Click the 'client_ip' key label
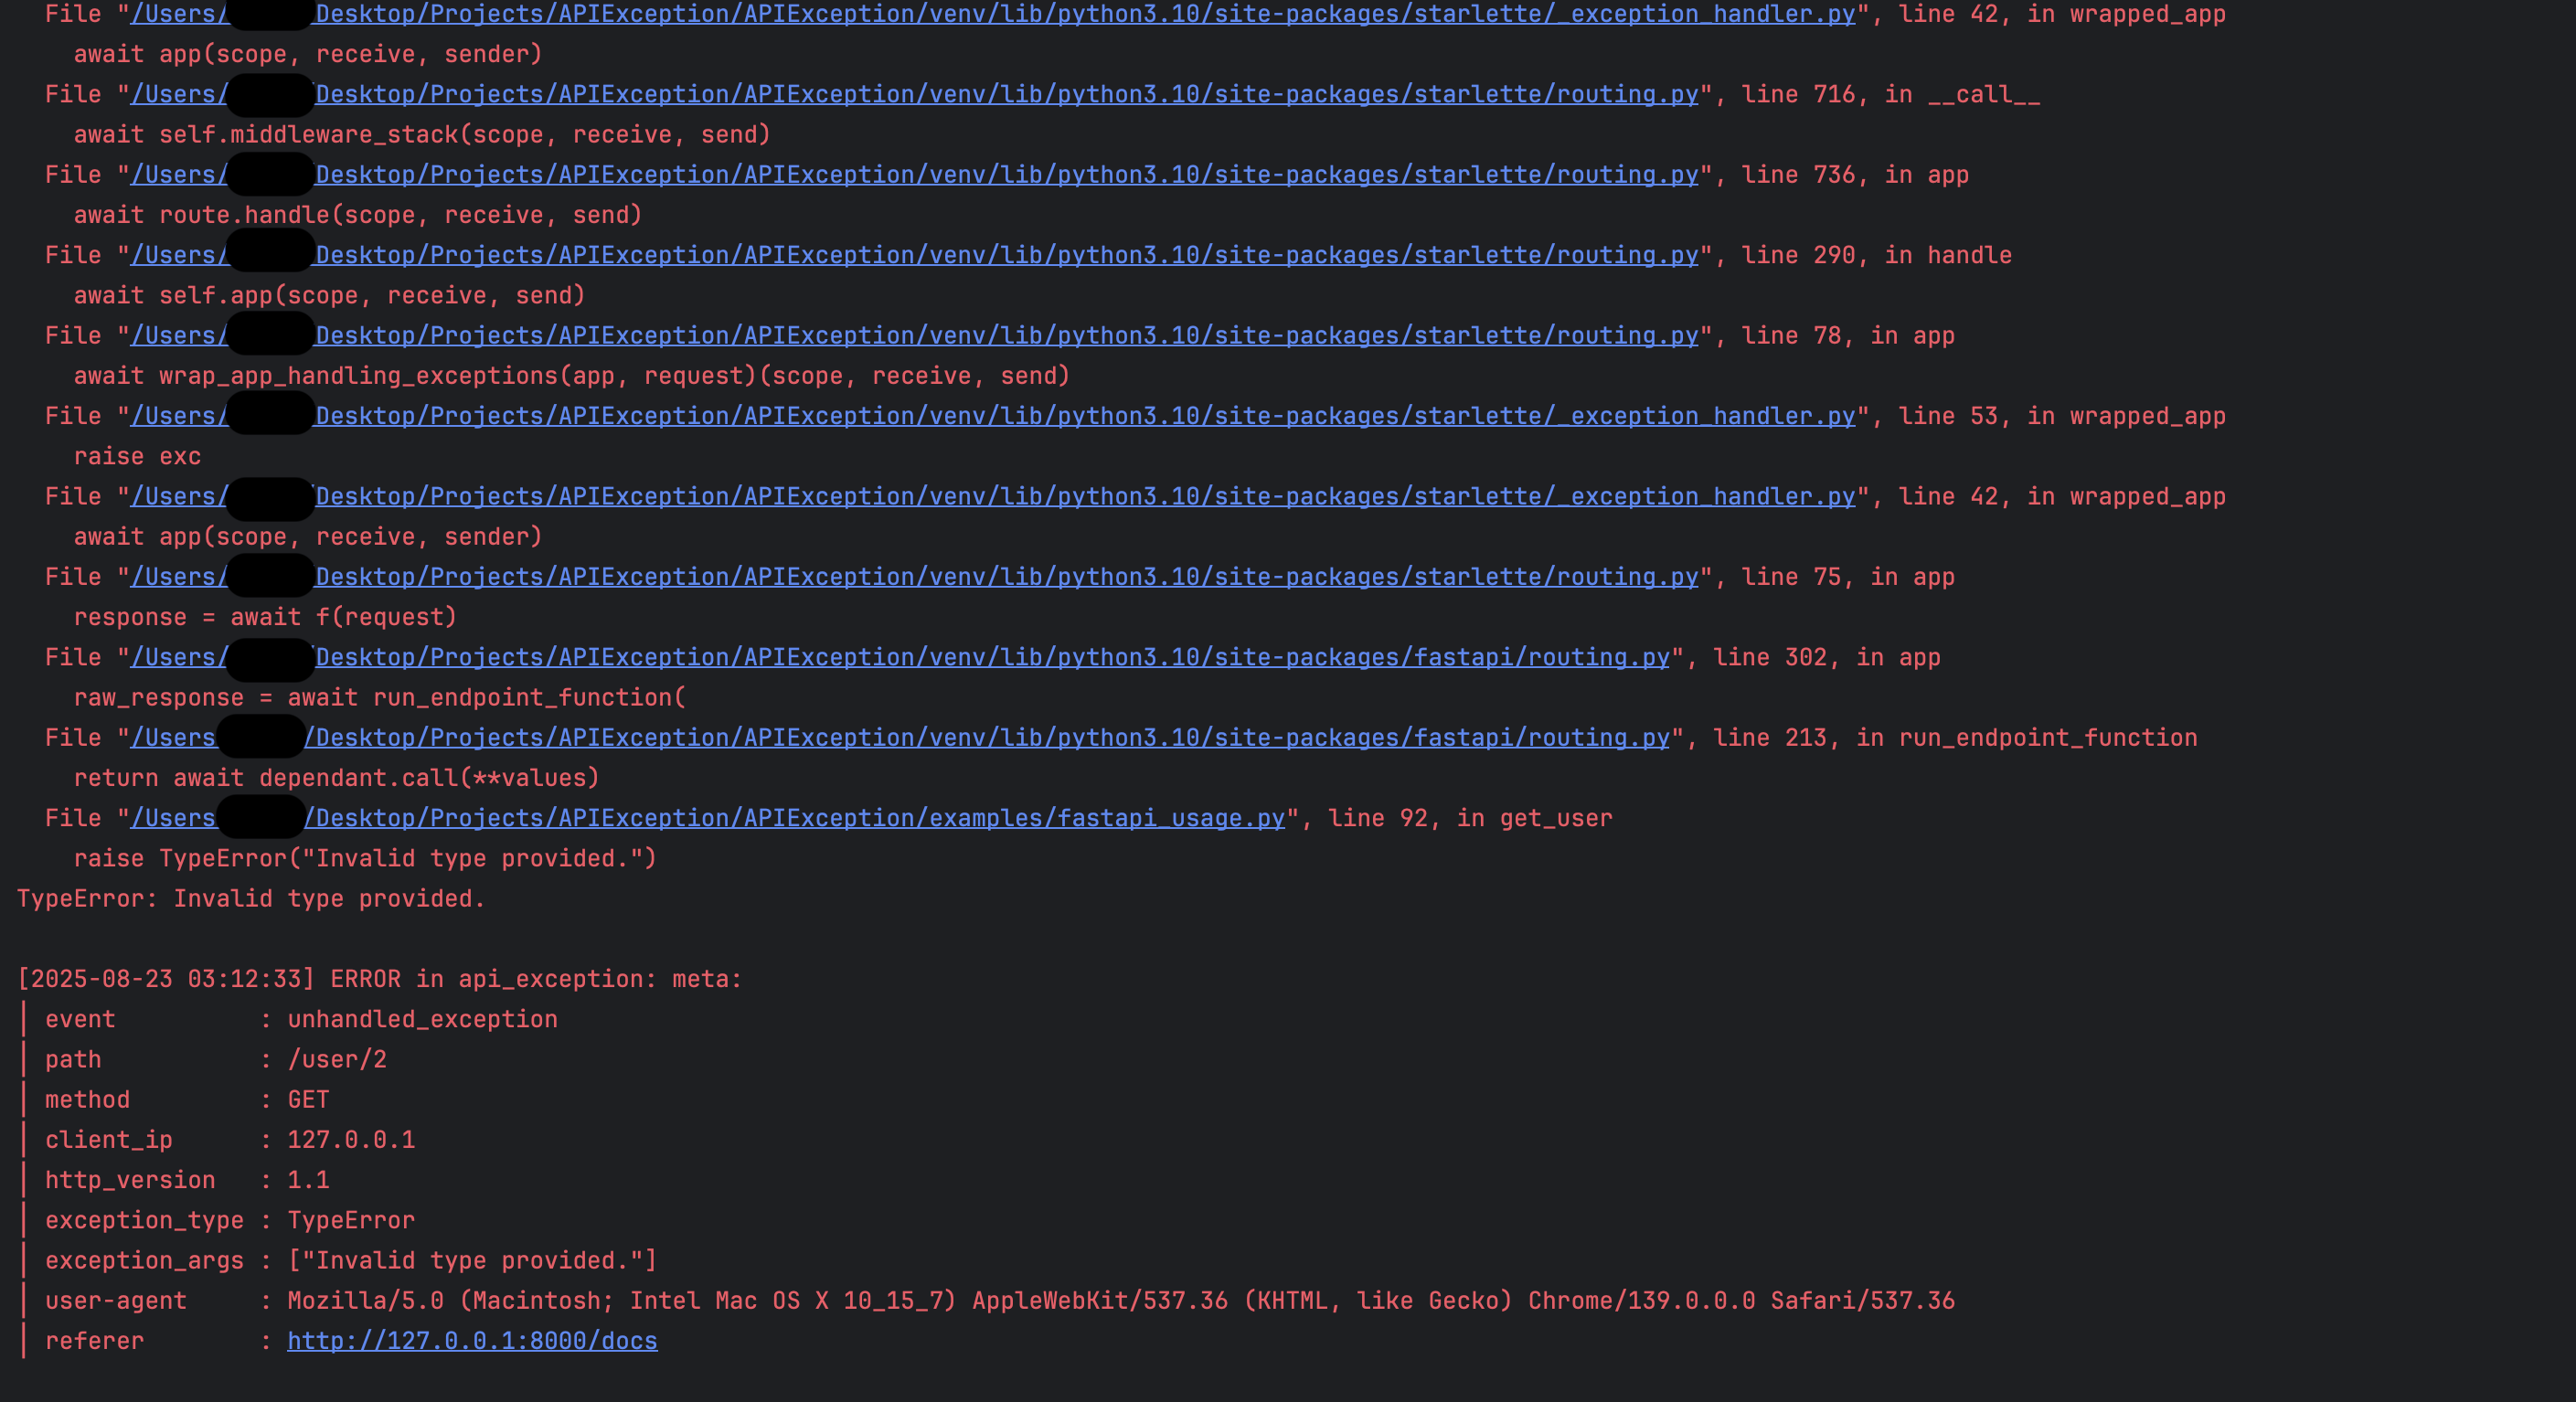The image size is (2576, 1402). 109,1140
